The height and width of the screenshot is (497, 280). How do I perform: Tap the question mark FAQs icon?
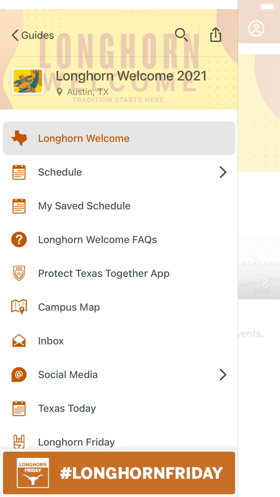[x=18, y=239]
